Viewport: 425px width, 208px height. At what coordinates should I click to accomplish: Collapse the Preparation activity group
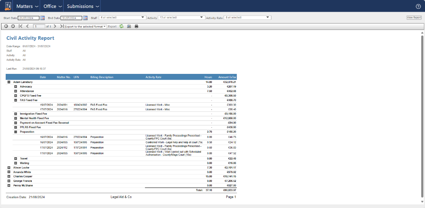click(x=16, y=132)
